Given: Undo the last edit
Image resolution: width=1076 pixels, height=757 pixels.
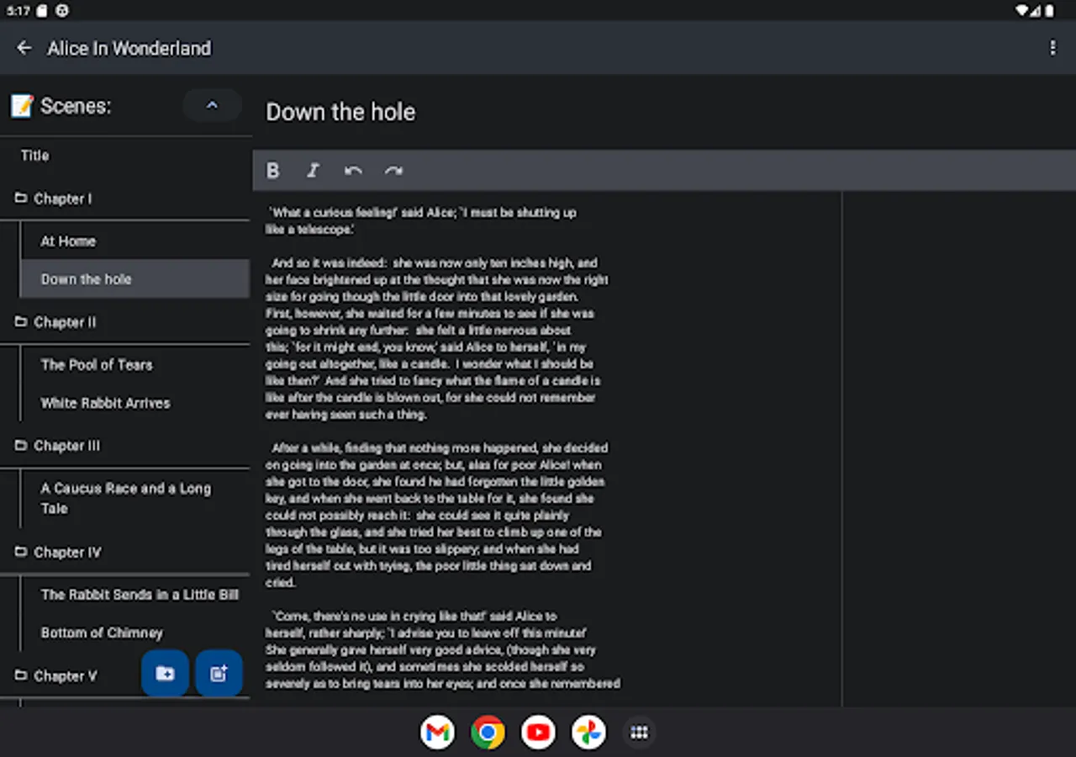Looking at the screenshot, I should point(353,171).
